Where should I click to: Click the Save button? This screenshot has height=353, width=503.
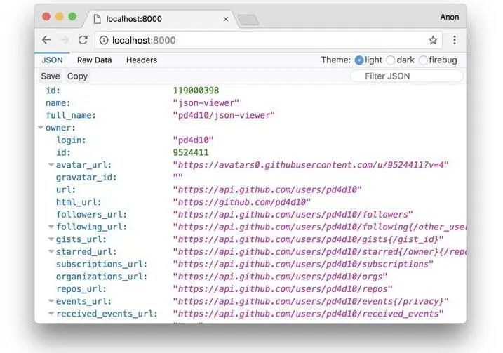[51, 76]
